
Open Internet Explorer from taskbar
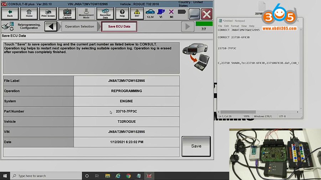click(x=118, y=176)
